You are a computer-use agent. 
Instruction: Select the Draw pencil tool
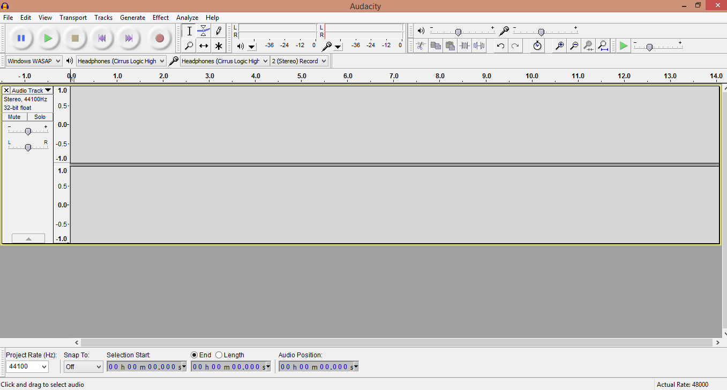point(218,31)
